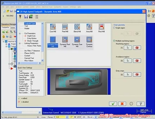Choose the Area Mill toolpath type

(89, 27)
